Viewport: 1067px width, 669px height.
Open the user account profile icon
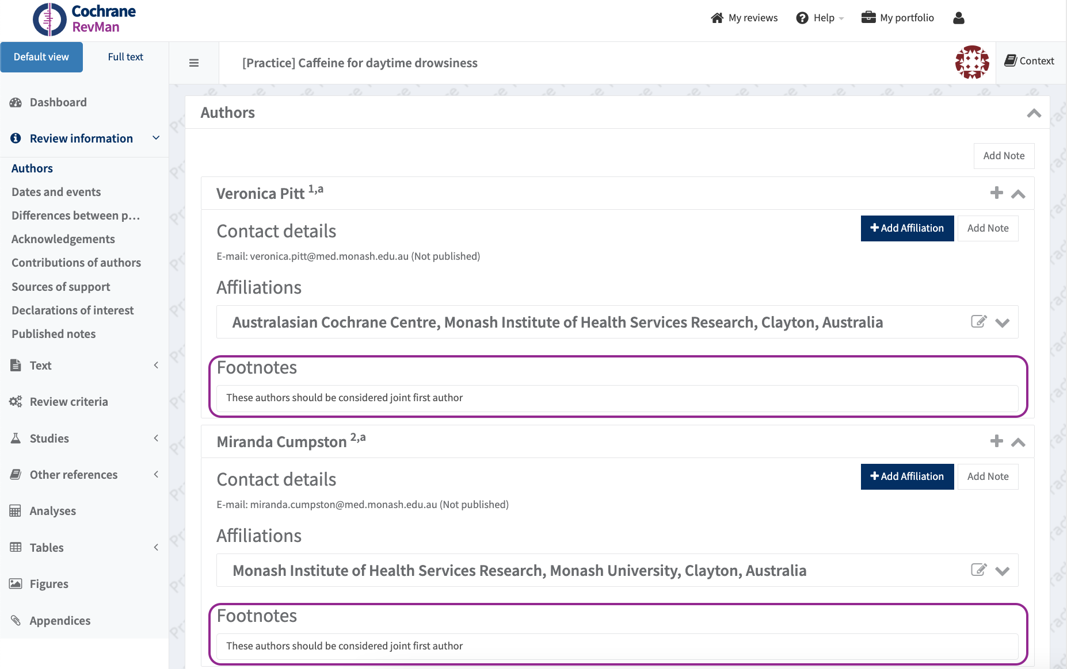coord(958,18)
